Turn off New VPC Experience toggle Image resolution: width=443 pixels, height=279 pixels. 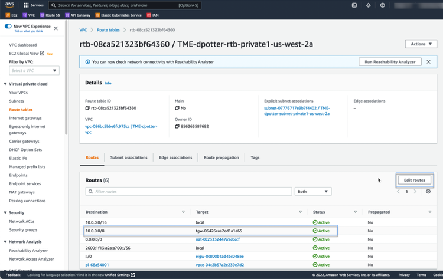click(8, 27)
